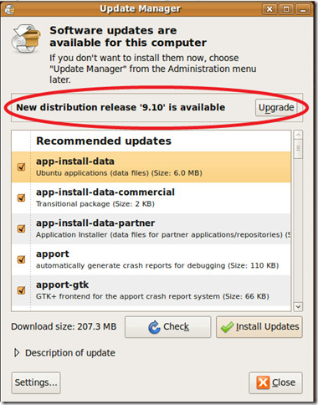
Task: Click the software package box icon
Action: click(26, 38)
